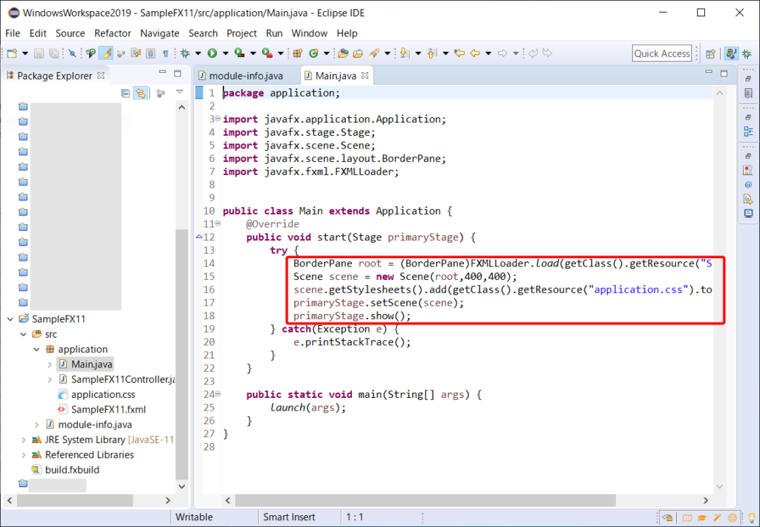
Task: Toggle Show Whitespace Characters
Action: coord(164,54)
